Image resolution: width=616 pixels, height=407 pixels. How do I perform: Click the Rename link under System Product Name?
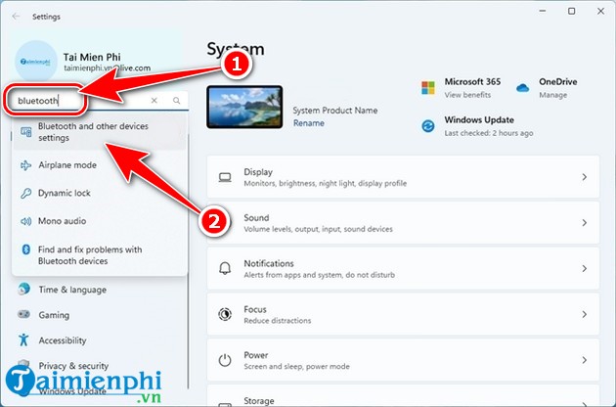pyautogui.click(x=309, y=123)
